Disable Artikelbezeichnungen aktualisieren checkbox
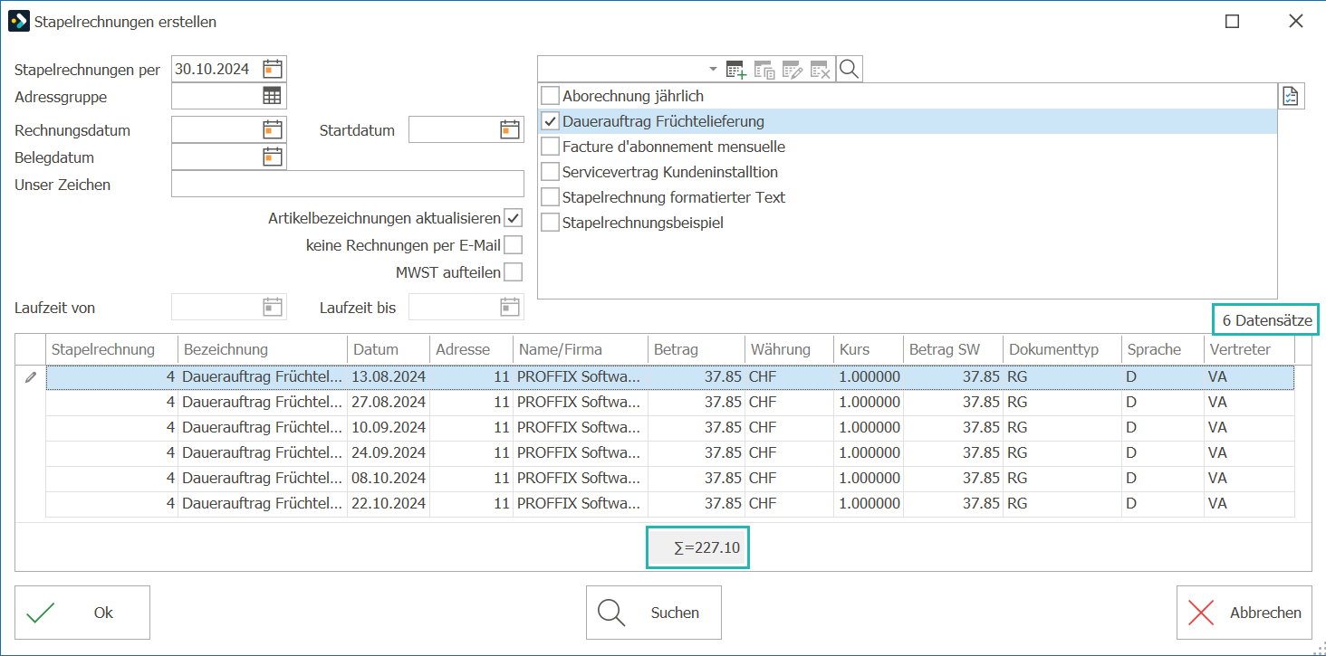 (514, 219)
